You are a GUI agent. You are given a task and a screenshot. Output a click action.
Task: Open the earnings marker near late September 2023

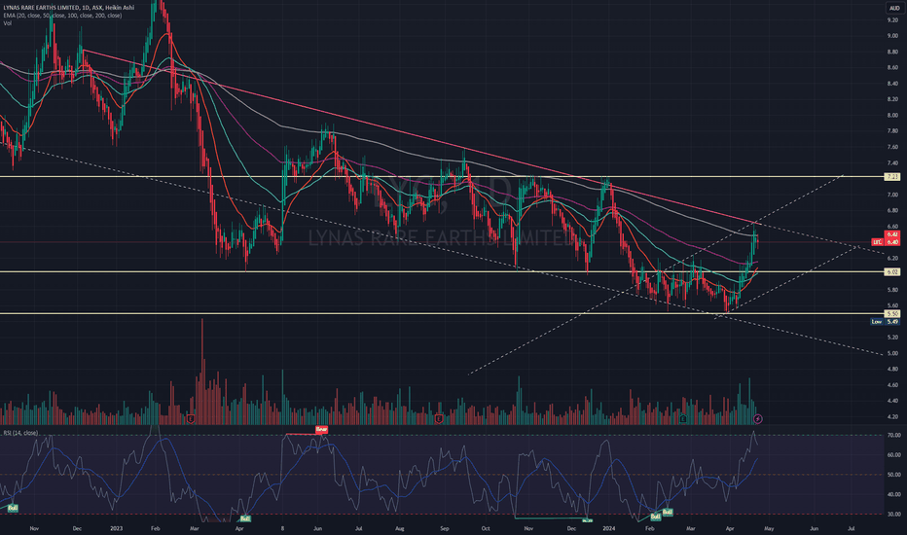[439, 418]
